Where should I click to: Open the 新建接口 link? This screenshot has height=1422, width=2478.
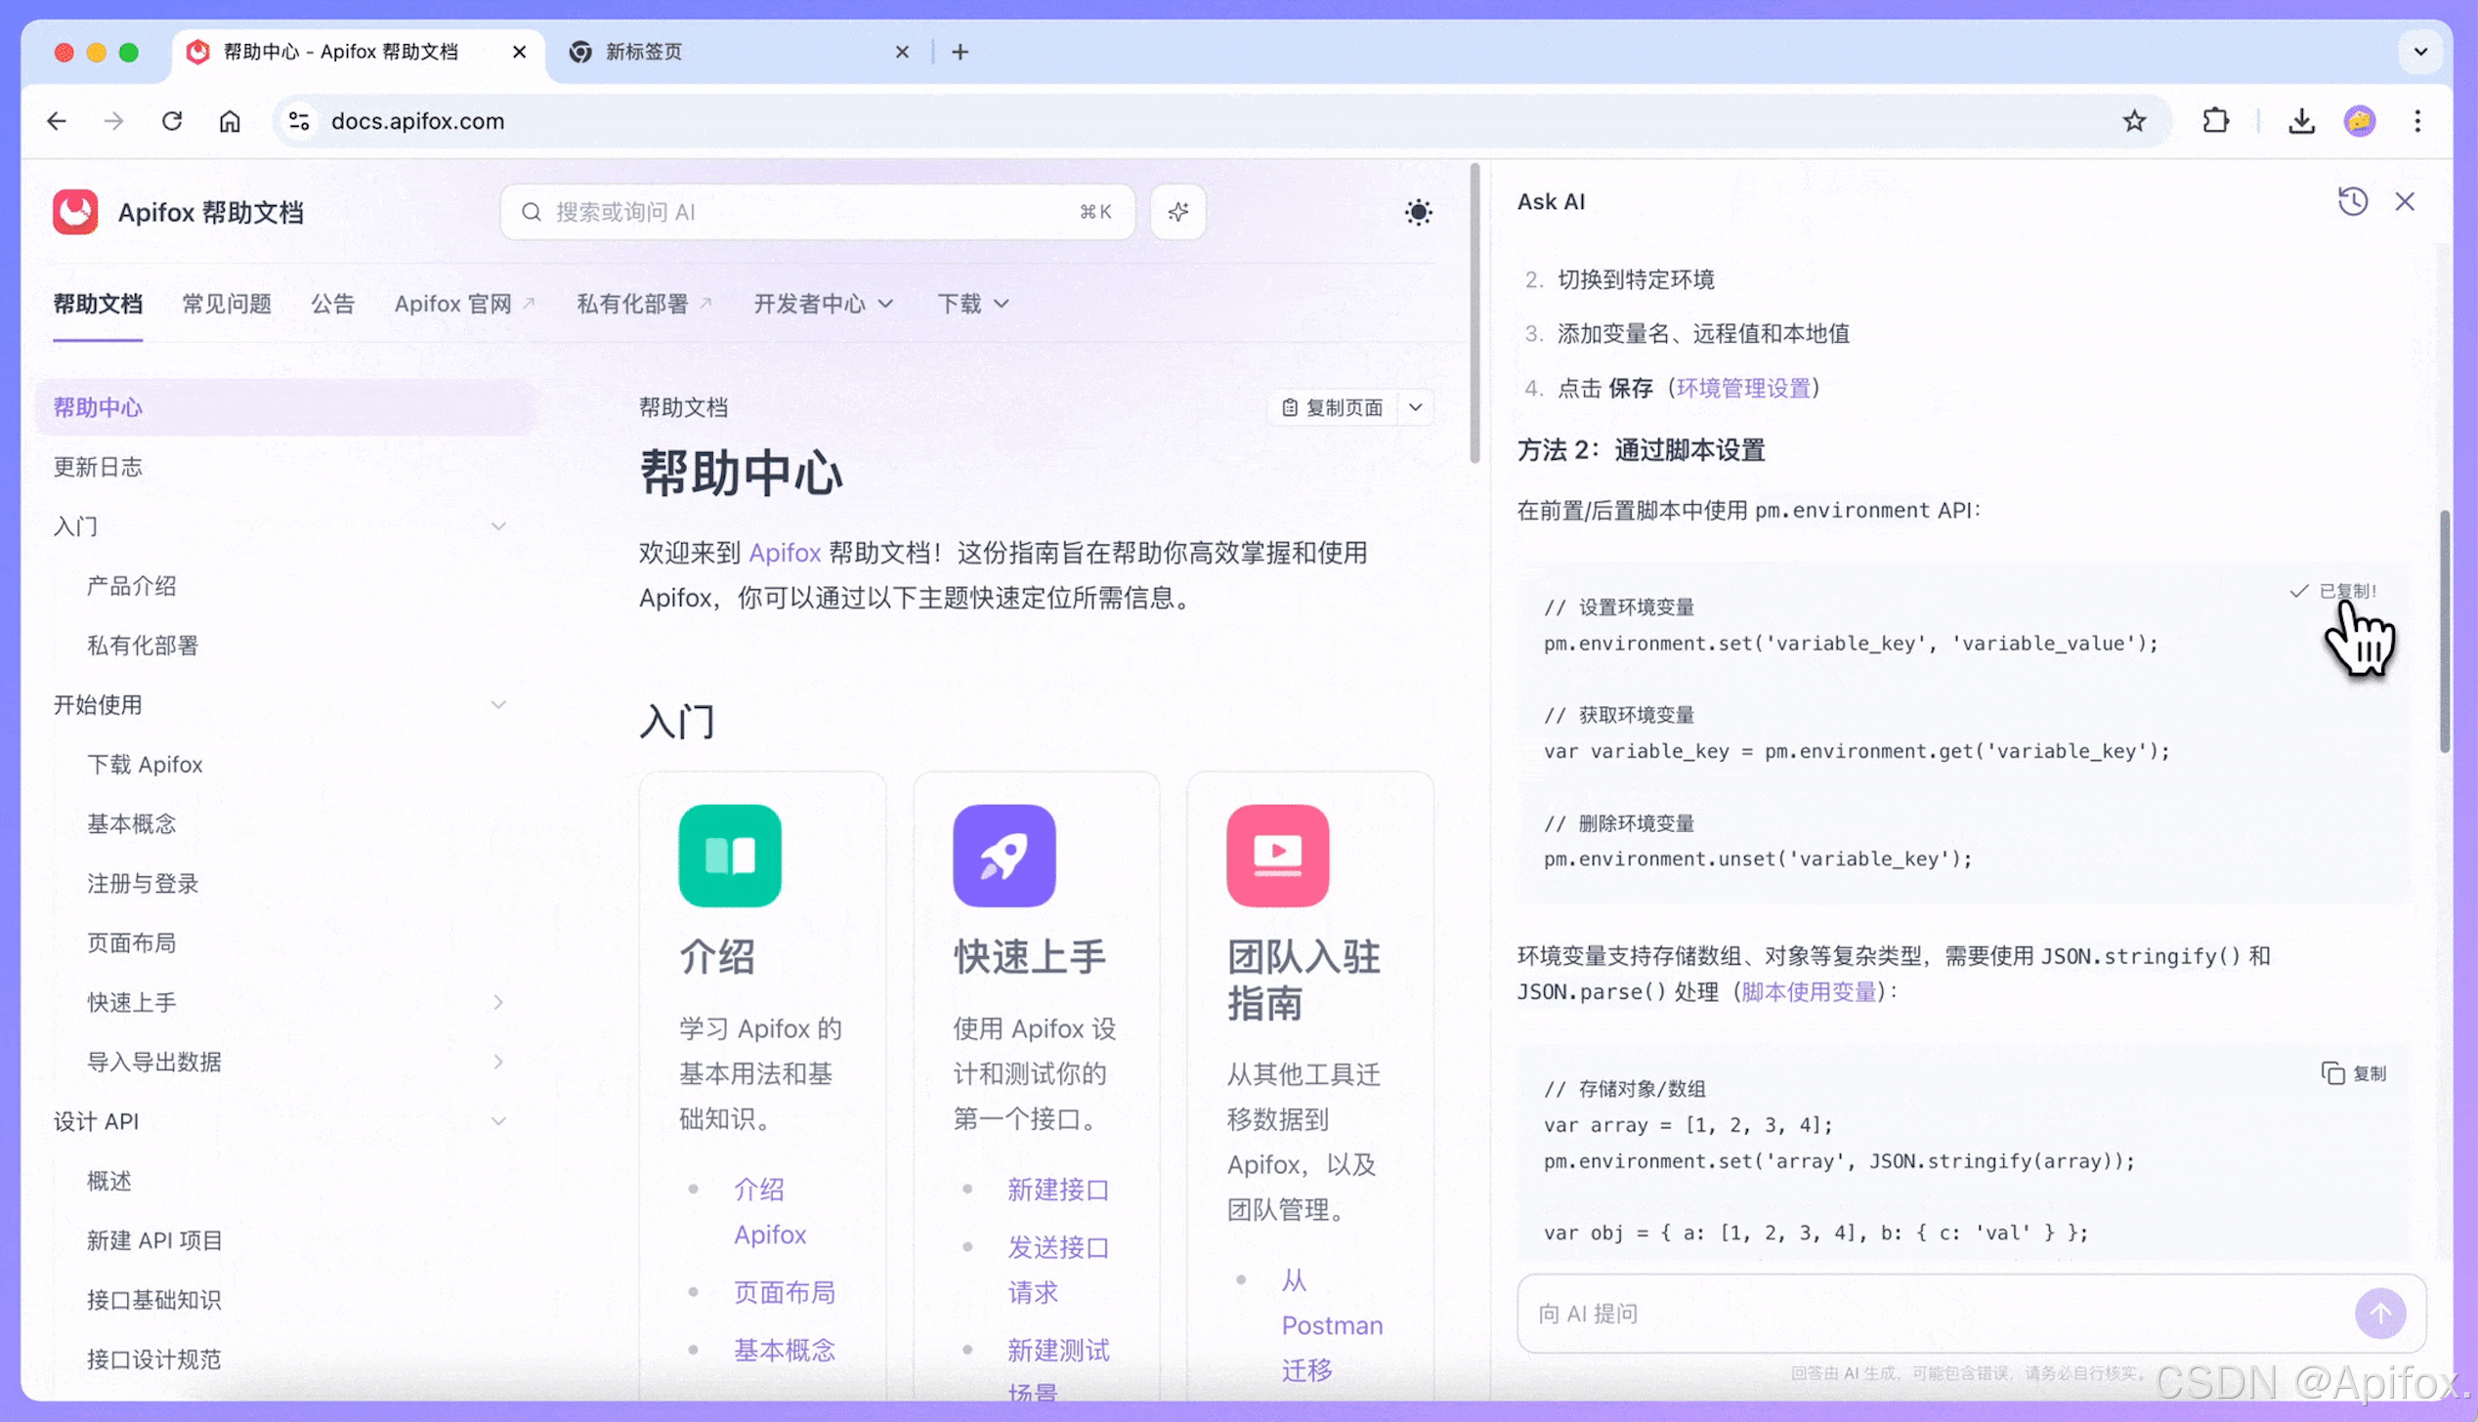tap(1058, 1190)
